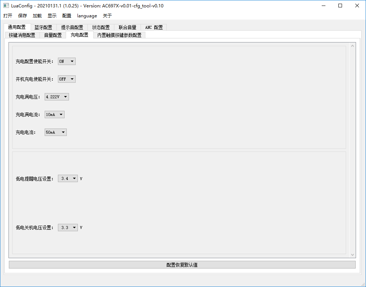Click the 充电配置使能开关 label
Image resolution: width=366 pixels, height=287 pixels.
click(35, 61)
